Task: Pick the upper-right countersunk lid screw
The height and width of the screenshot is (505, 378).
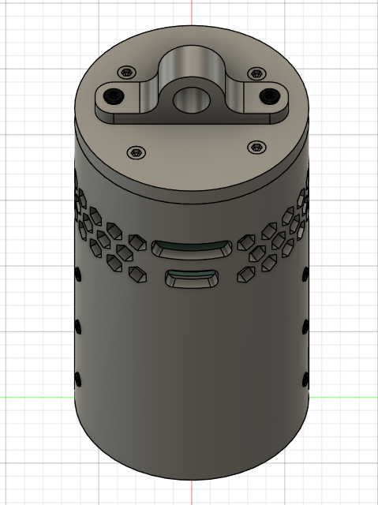Action: coord(256,73)
